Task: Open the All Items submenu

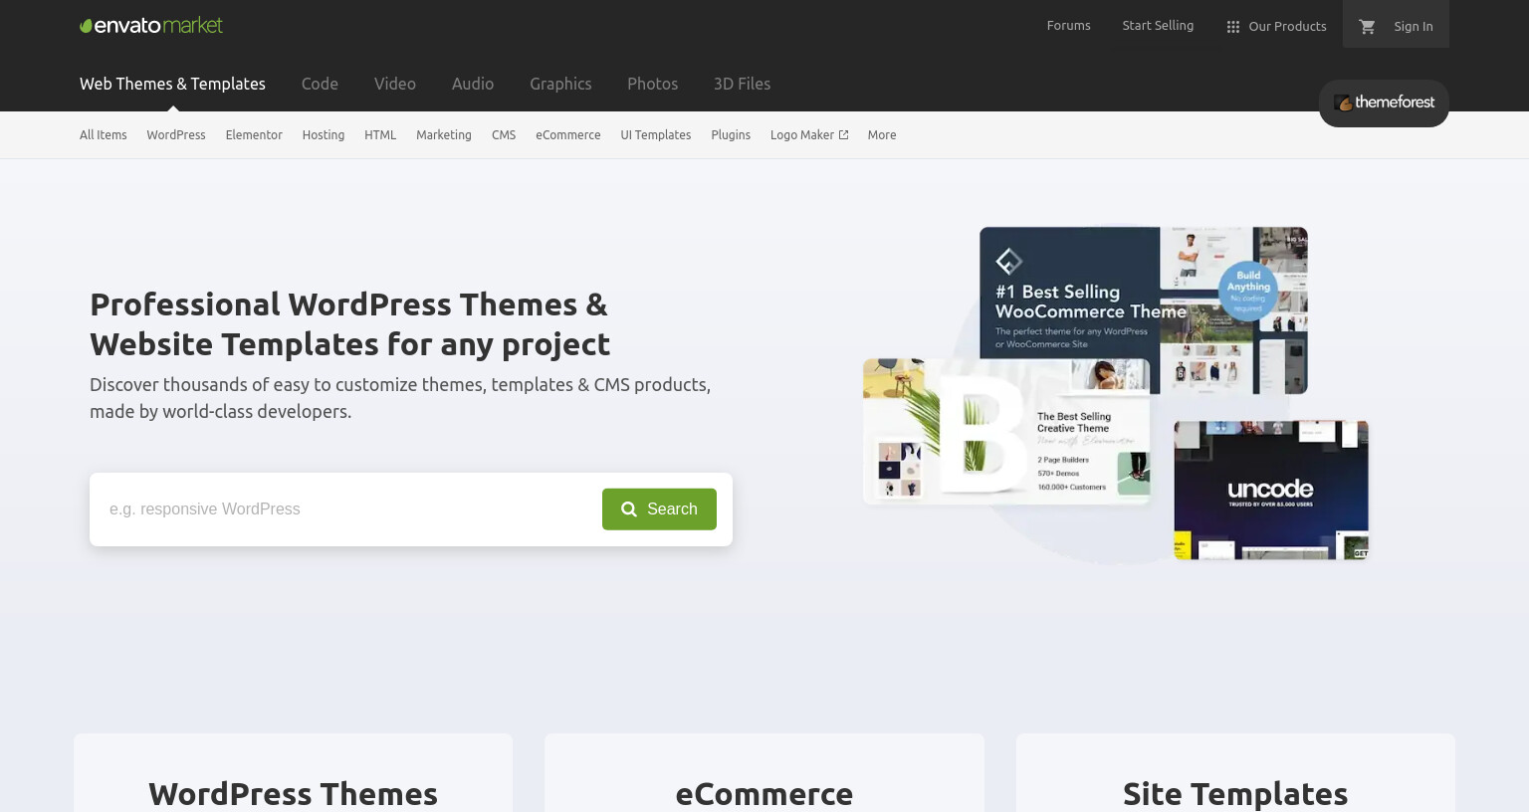Action: pyautogui.click(x=104, y=135)
